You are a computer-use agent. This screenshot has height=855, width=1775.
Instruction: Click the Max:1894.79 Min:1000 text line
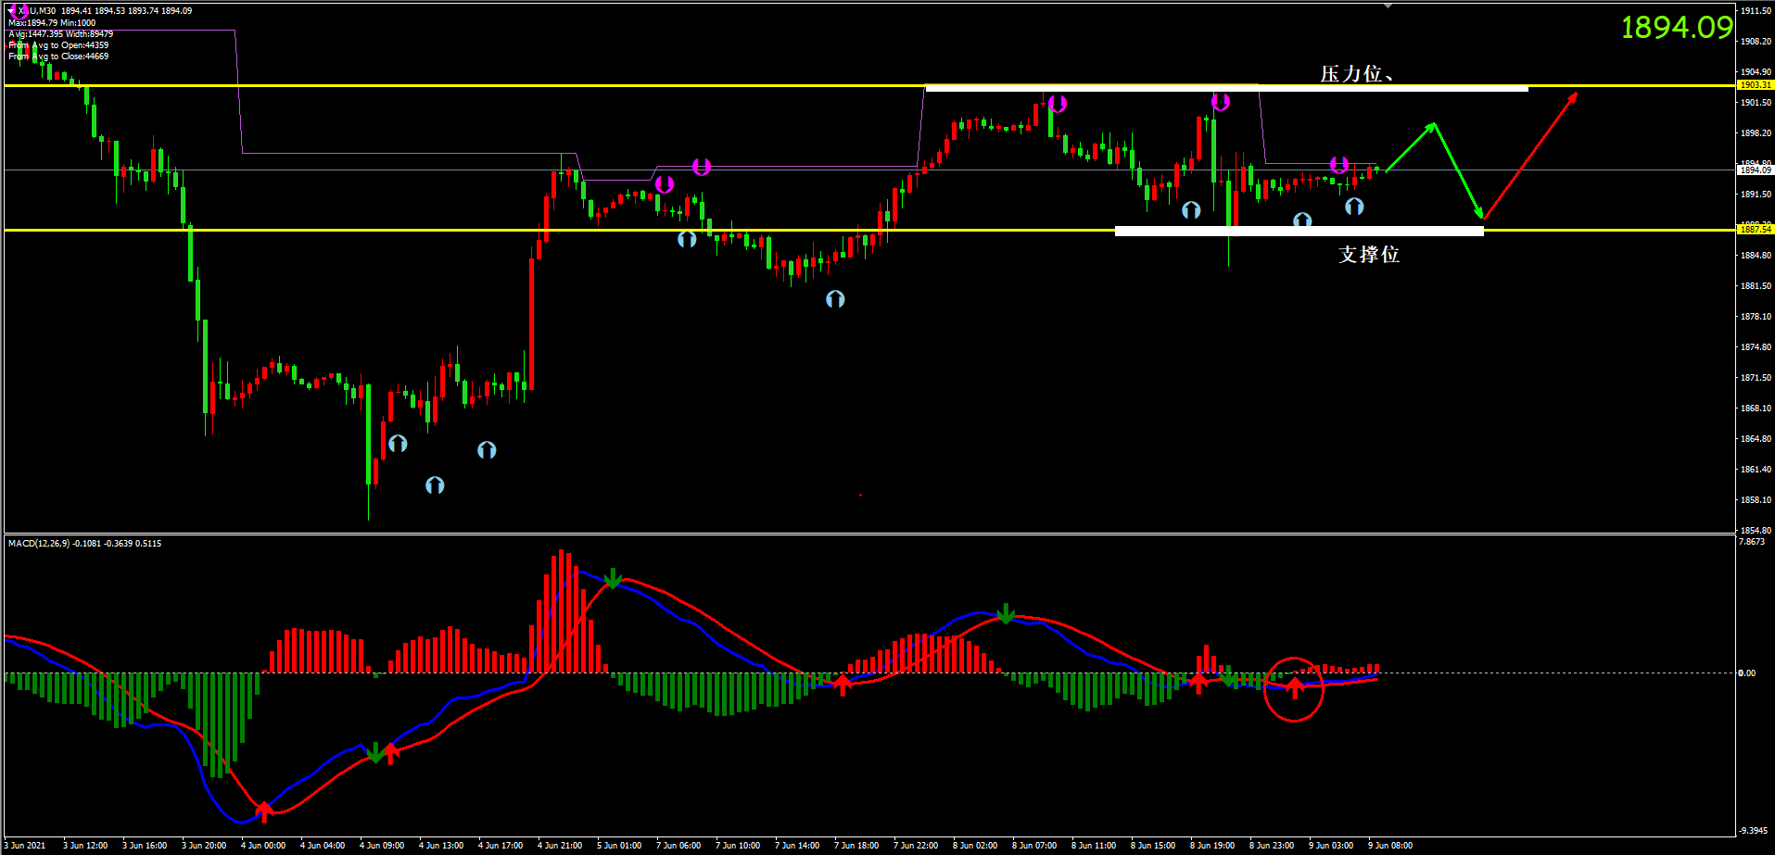52,23
